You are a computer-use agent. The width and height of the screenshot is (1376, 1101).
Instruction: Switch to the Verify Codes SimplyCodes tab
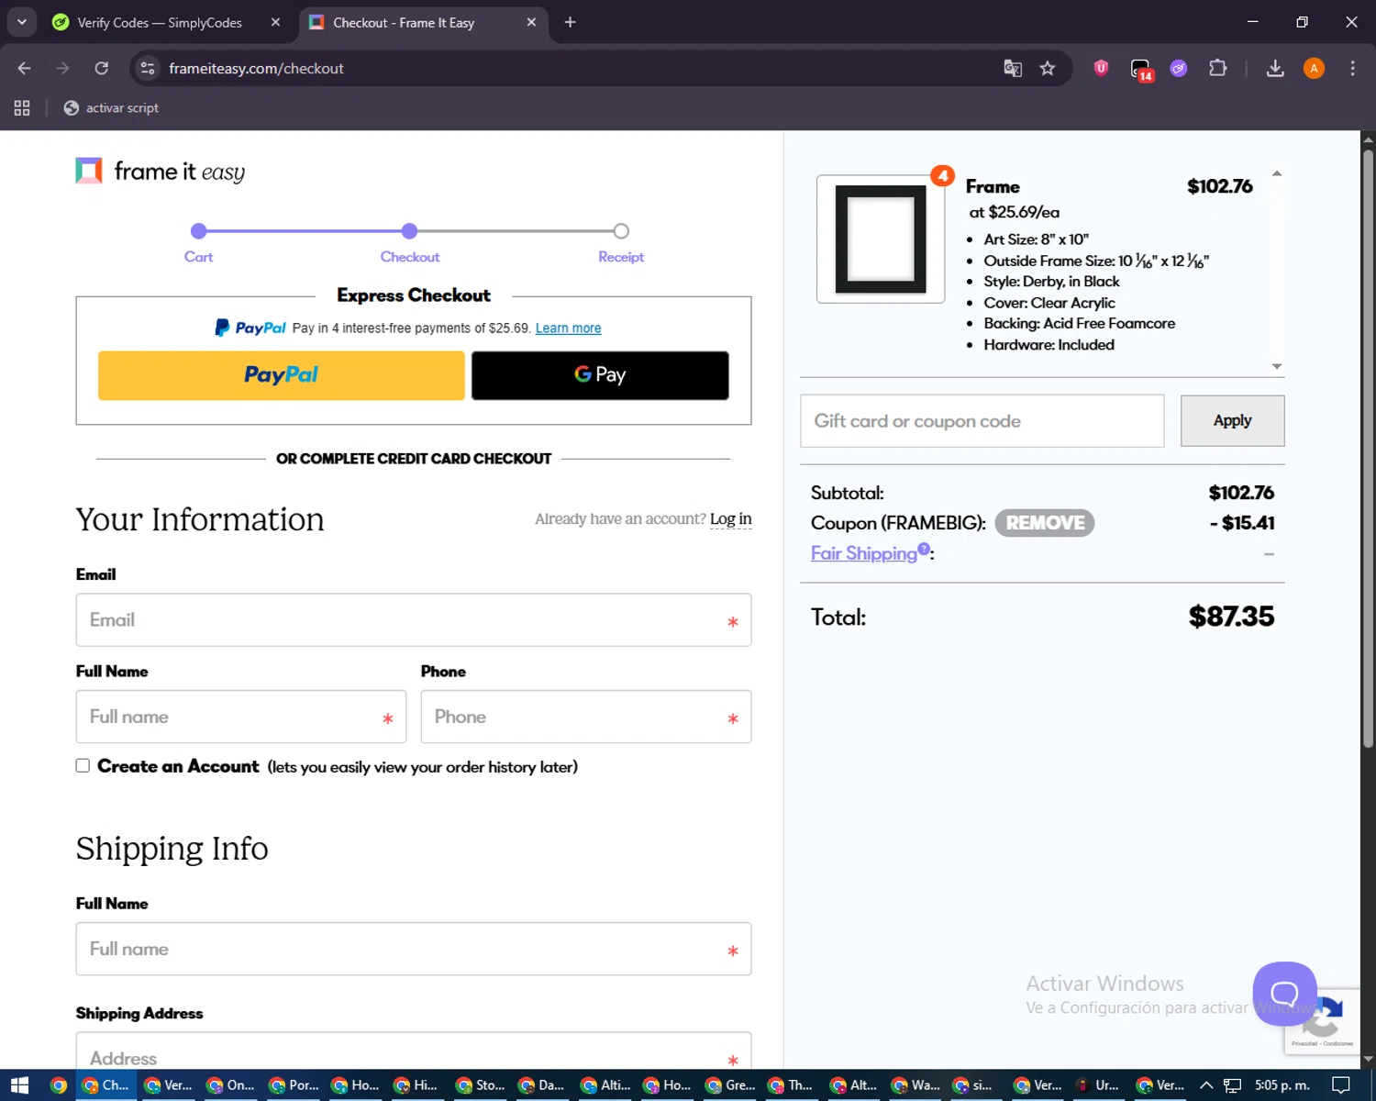click(x=159, y=22)
